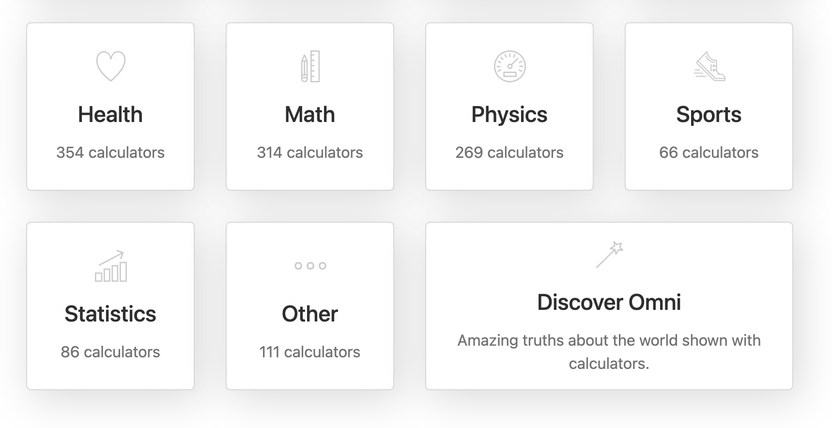Select the Sports category title

click(x=709, y=115)
